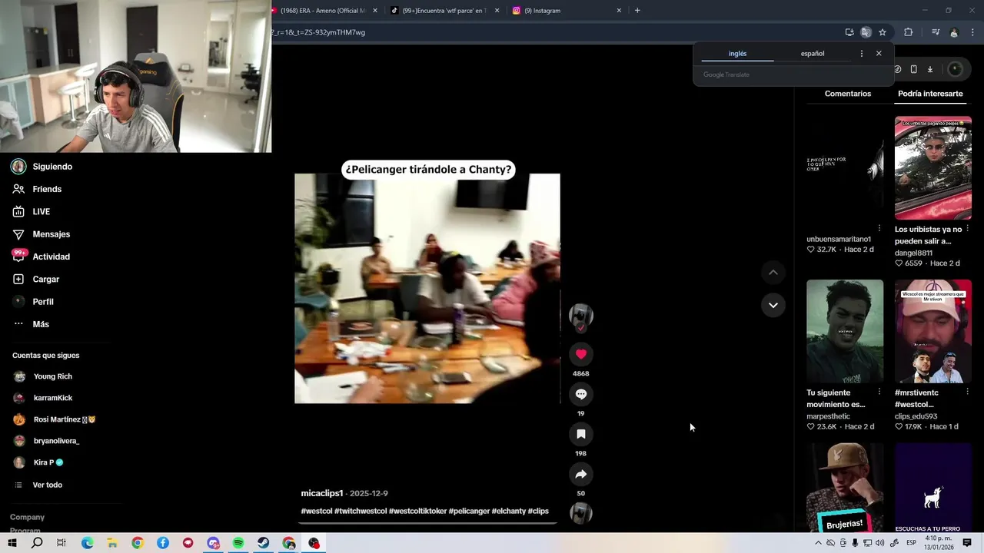Image resolution: width=984 pixels, height=553 pixels.
Task: Go to next video with down arrow
Action: [773, 305]
